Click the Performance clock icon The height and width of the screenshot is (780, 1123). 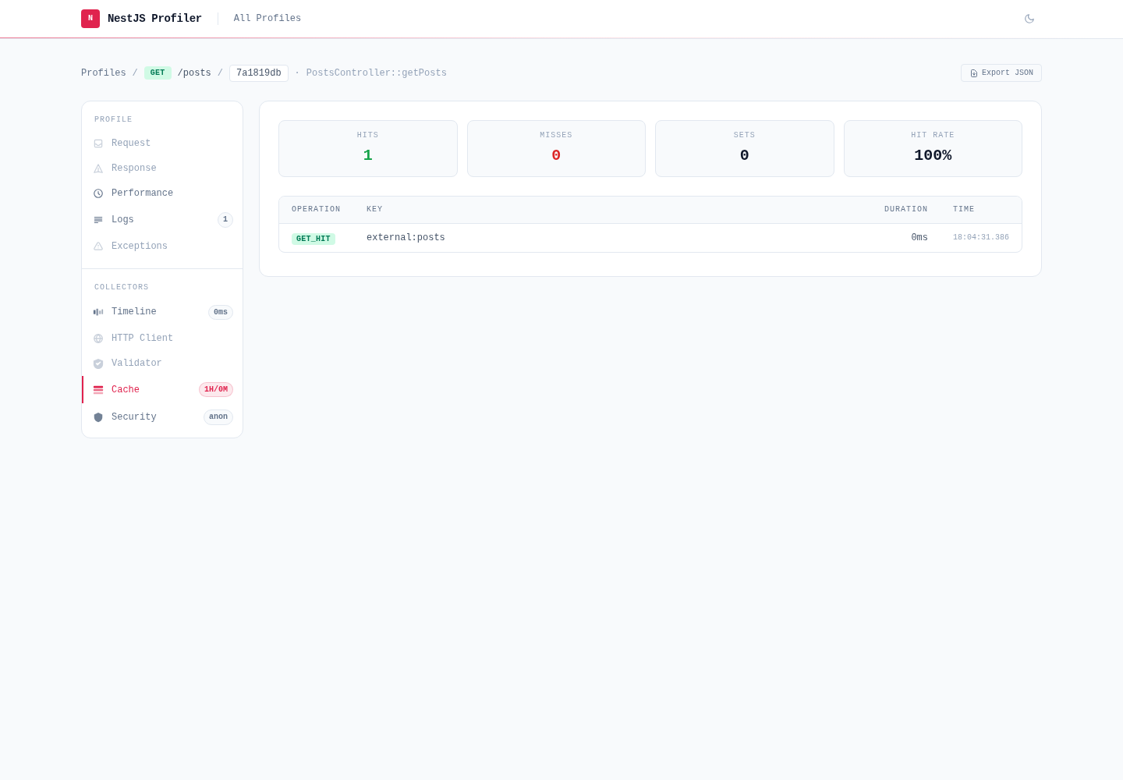click(98, 193)
